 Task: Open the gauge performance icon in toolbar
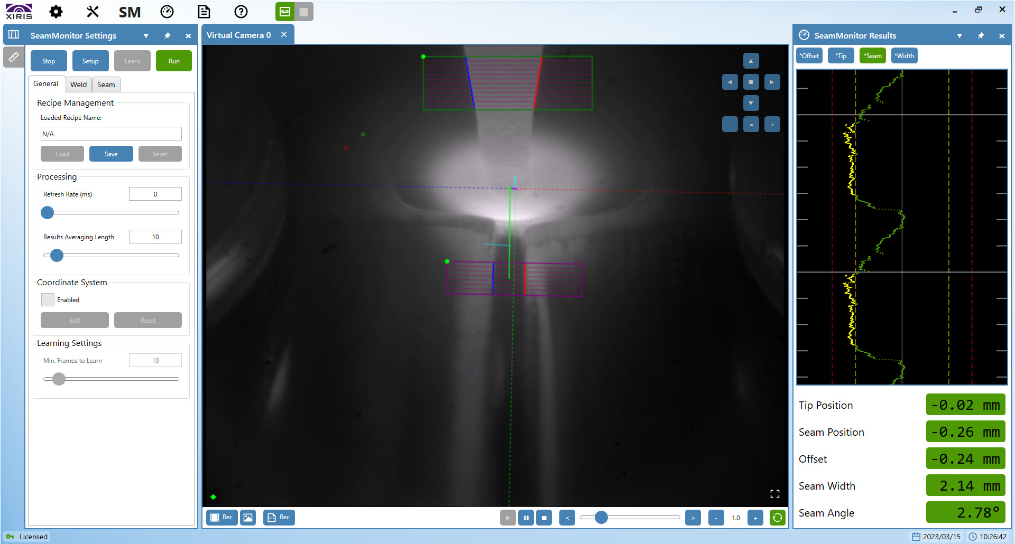(x=167, y=11)
